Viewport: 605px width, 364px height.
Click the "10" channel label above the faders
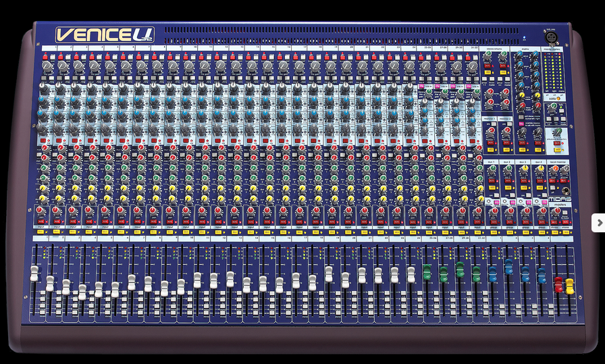tap(192, 239)
